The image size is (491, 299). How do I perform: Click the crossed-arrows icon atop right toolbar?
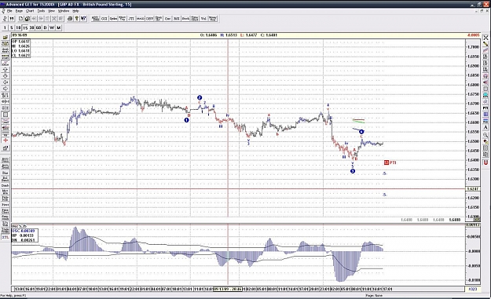pos(486,38)
